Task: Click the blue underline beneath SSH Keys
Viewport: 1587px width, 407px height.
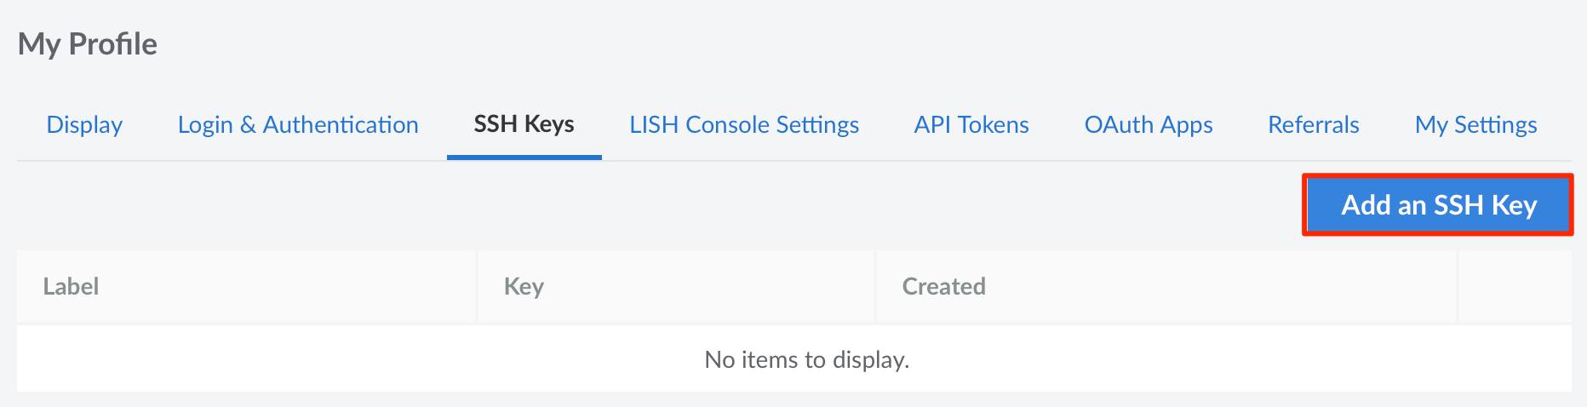Action: click(524, 158)
